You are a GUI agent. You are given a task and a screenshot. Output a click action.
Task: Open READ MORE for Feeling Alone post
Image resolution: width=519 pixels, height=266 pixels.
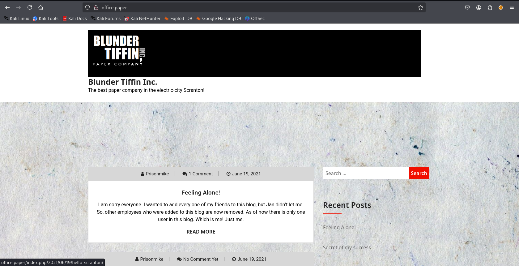[201, 232]
